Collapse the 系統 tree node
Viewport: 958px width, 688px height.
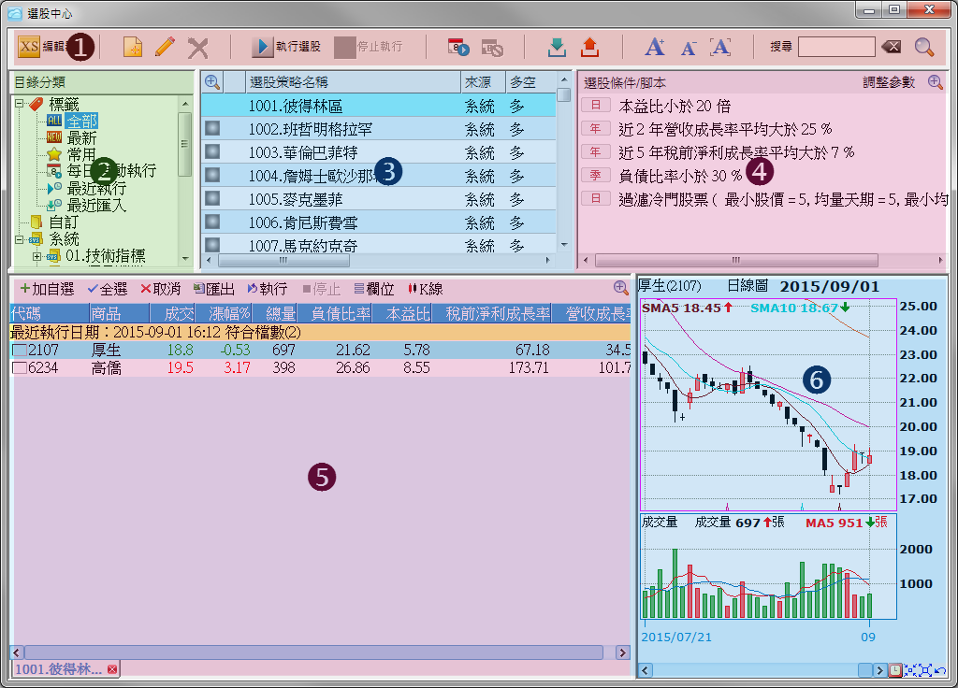tap(21, 239)
